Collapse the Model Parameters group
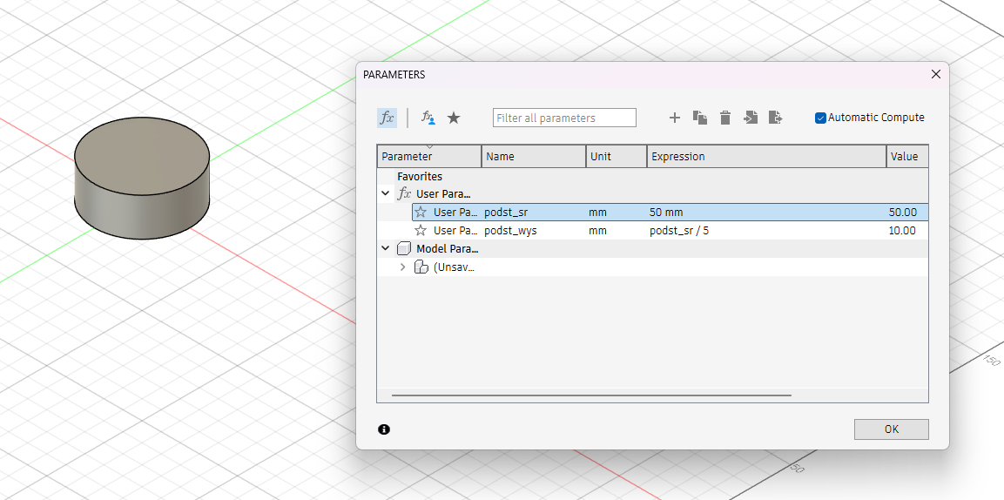Screen dimensions: 1004x500 (386, 249)
